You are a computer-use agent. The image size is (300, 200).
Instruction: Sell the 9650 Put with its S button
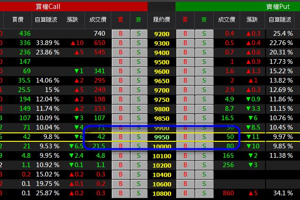pos(204,81)
